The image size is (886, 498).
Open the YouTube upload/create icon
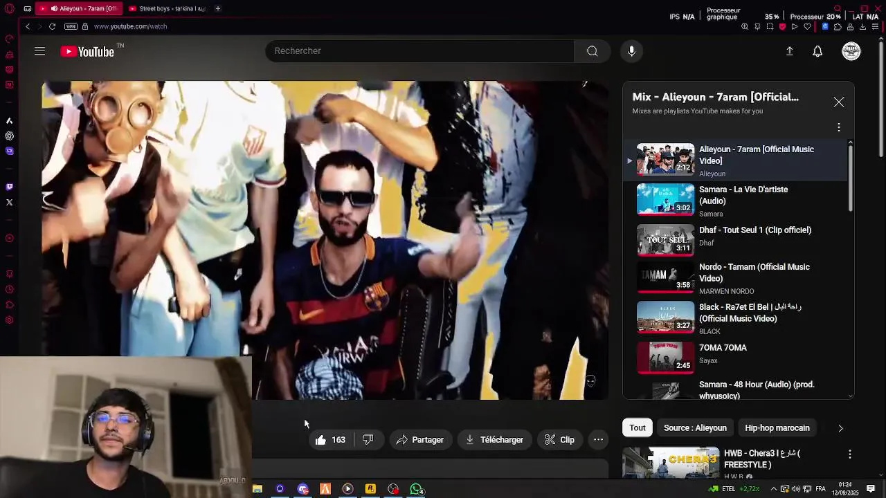pyautogui.click(x=789, y=51)
